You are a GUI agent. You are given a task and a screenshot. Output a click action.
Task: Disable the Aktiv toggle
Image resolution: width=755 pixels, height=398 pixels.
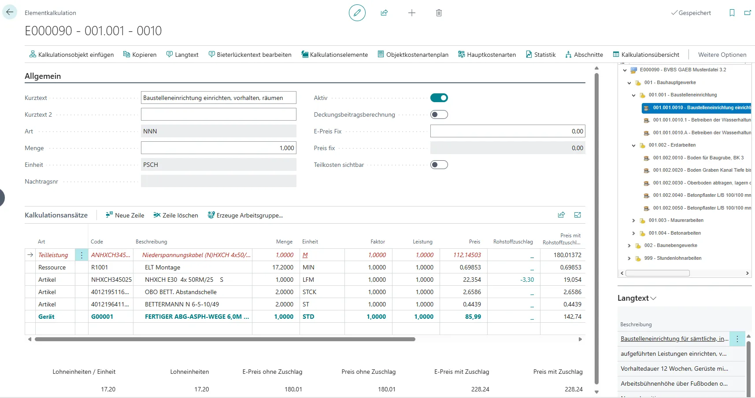pos(439,98)
